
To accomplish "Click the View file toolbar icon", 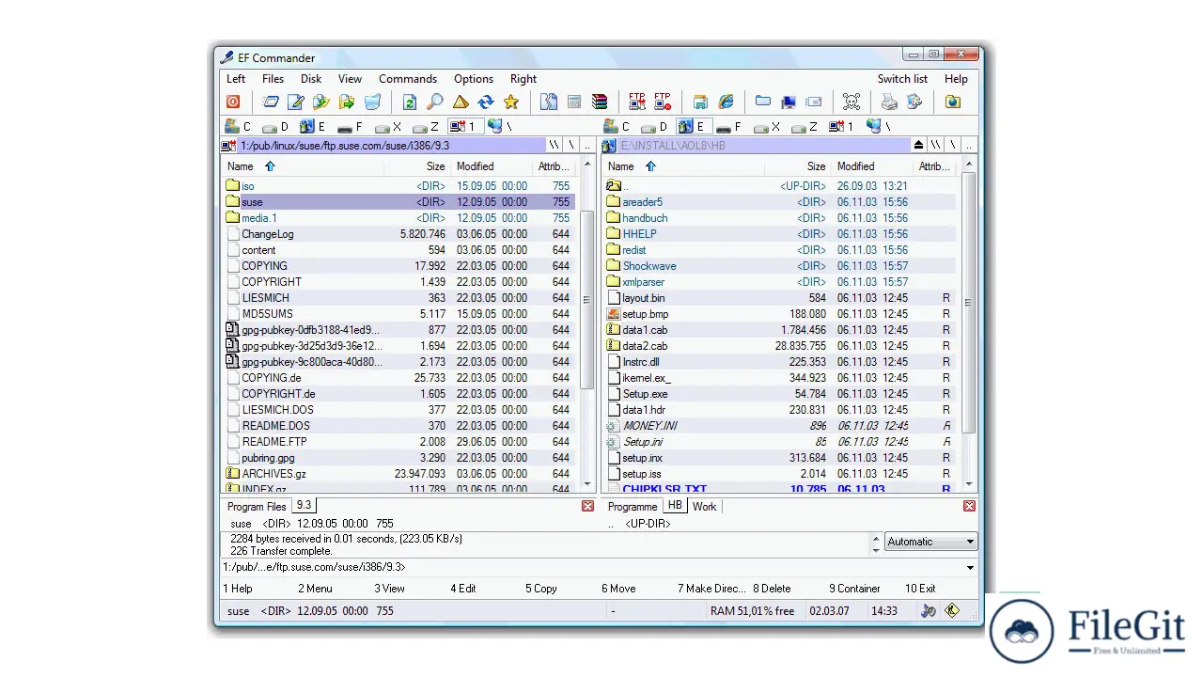I will tap(271, 102).
